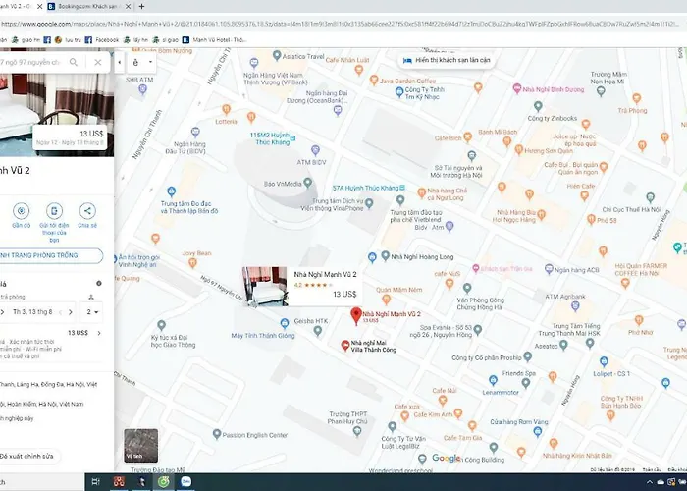The height and width of the screenshot is (491, 687).
Task: Switch to the Booking.com browser tab
Action: pyautogui.click(x=87, y=6)
